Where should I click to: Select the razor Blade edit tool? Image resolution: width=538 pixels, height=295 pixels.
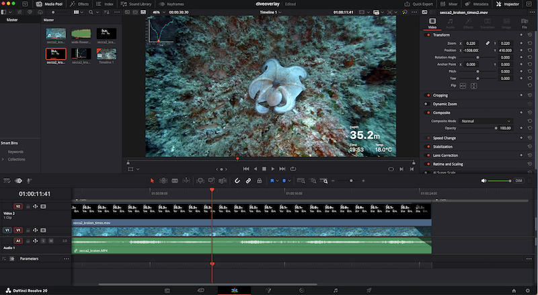click(186, 181)
